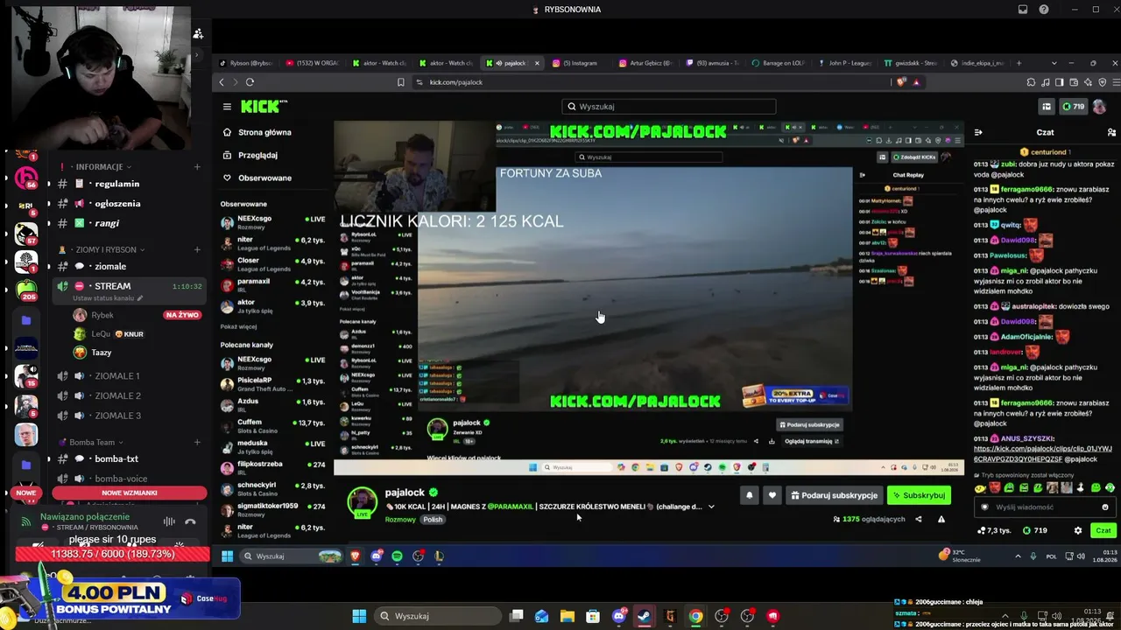Click the Kick search field 'Wyszukaj'

coord(669,107)
